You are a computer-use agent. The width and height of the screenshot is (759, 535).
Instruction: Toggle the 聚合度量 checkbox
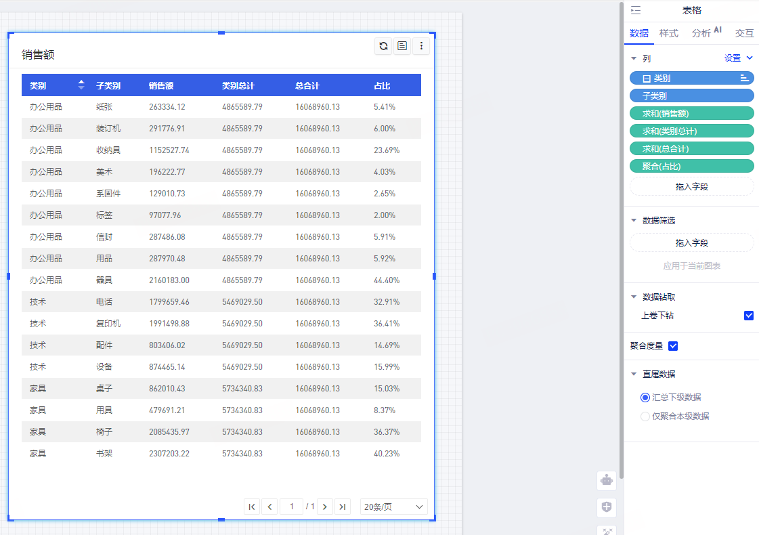point(673,346)
